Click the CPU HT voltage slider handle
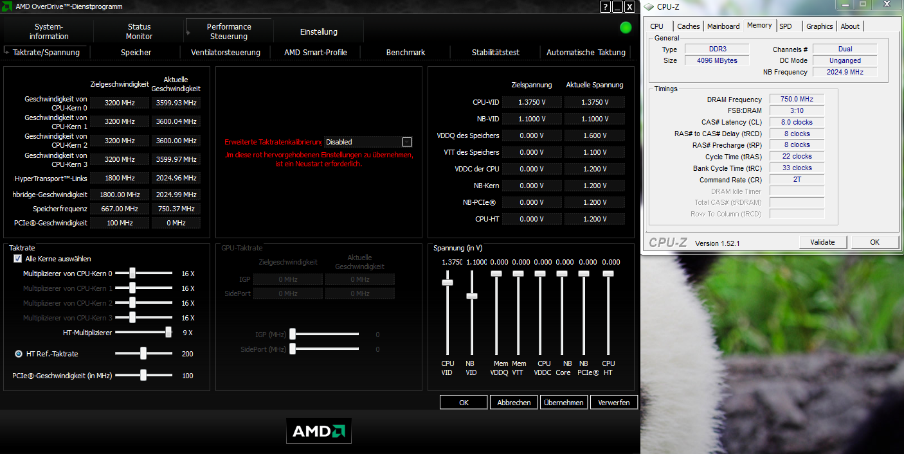This screenshot has height=454, width=904. coord(608,274)
